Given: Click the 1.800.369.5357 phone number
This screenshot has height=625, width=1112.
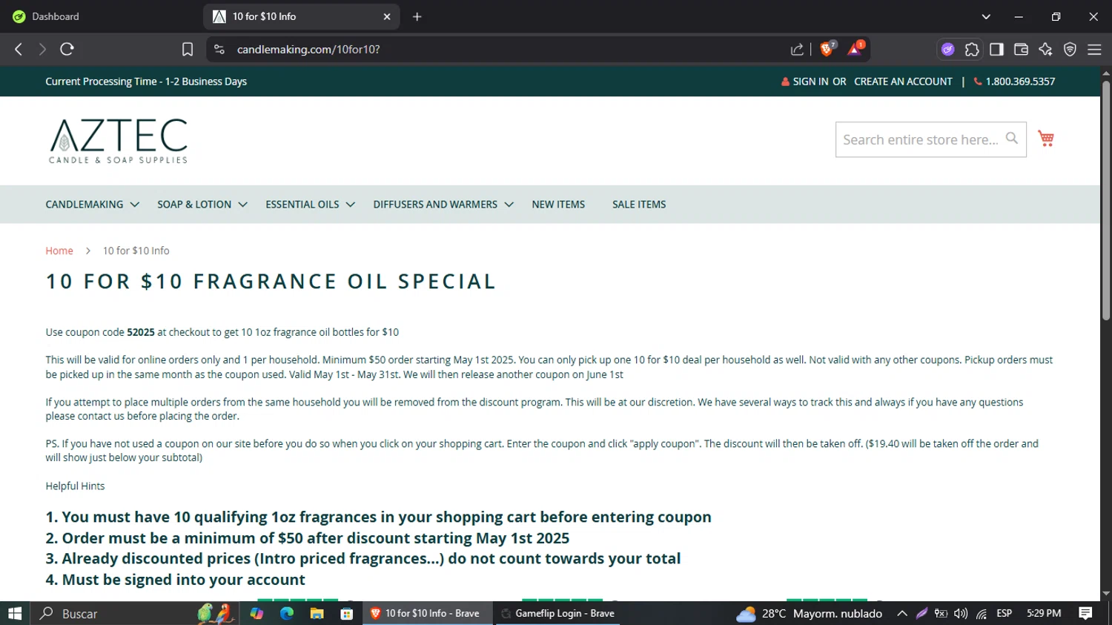Looking at the screenshot, I should point(1020,82).
